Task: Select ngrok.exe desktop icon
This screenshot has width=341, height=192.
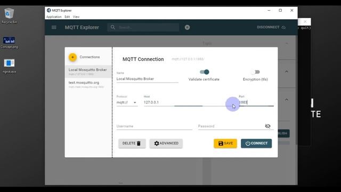Action: click(9, 66)
